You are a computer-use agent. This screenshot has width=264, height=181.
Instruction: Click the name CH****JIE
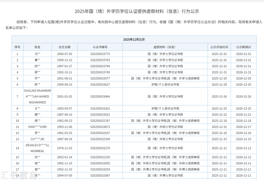[x=37, y=139]
